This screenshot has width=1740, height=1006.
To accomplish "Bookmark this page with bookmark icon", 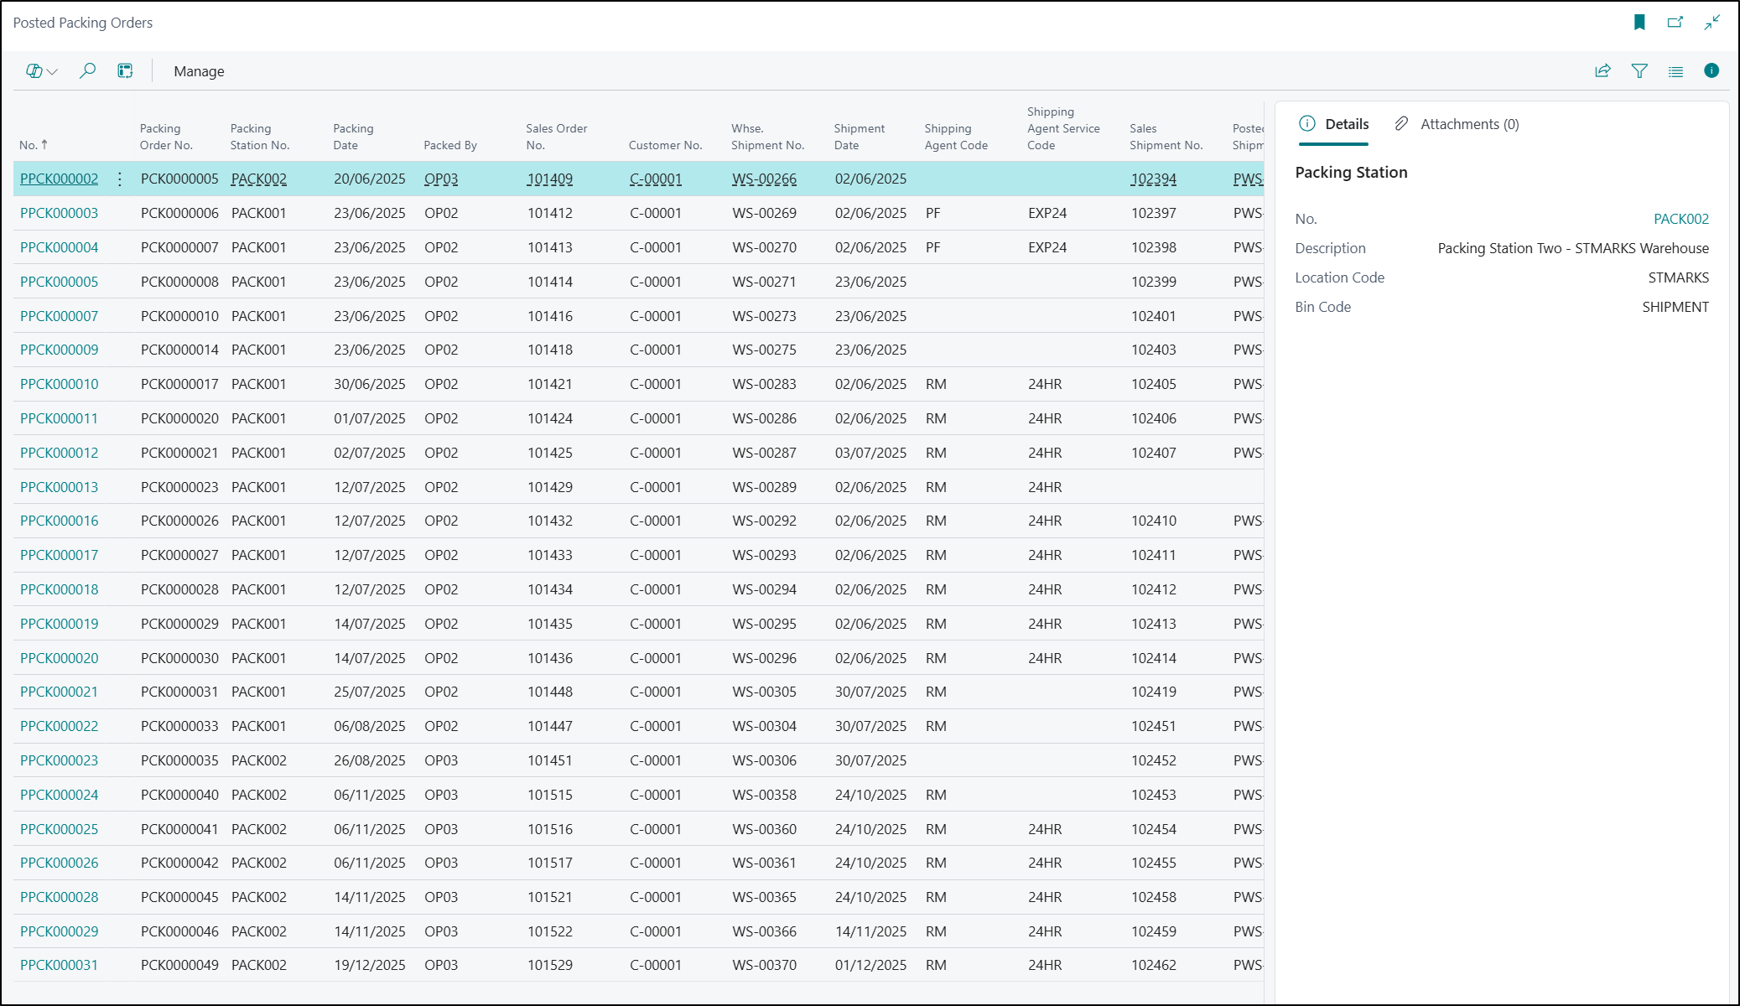I will point(1639,23).
